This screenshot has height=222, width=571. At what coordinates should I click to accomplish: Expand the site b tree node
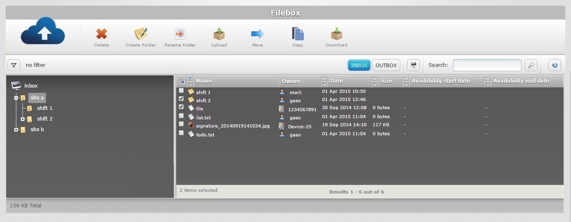point(16,130)
